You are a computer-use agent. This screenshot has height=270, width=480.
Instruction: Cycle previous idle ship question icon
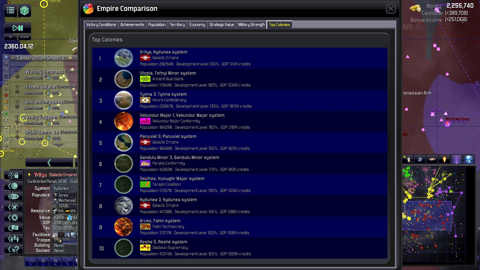[14, 249]
